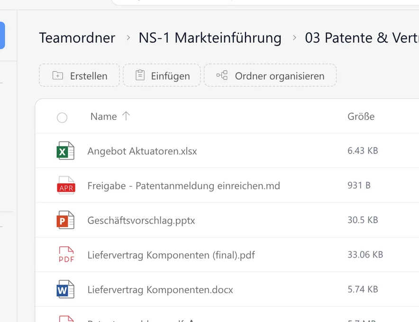This screenshot has height=322, width=419.
Task: Click the Erstellen button
Action: click(79, 75)
